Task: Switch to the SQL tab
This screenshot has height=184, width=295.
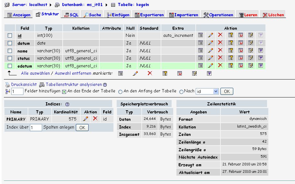Action: click(x=71, y=15)
